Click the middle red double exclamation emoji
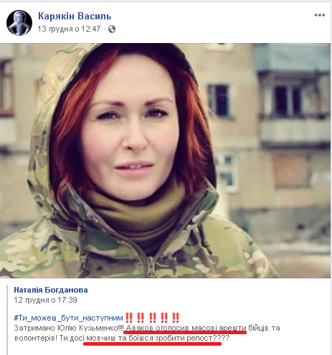The height and width of the screenshot is (355, 332). pos(152,318)
